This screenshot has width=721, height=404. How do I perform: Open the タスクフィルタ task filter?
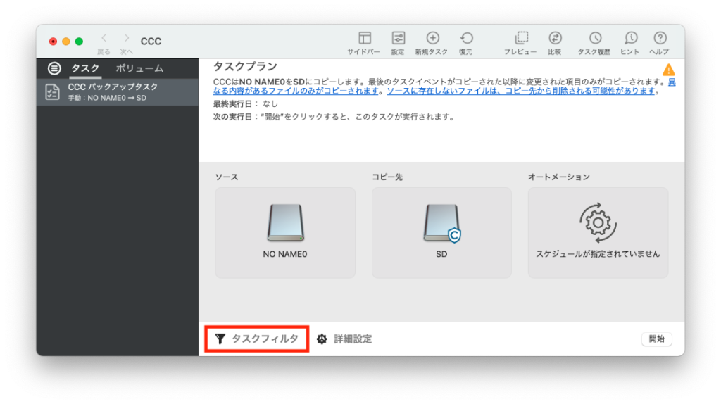point(256,339)
